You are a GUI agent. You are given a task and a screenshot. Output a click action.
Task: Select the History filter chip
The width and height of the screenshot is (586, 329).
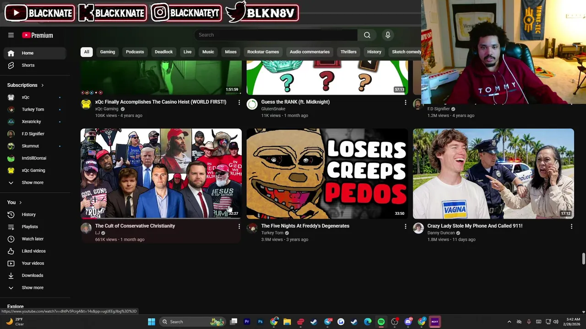pyautogui.click(x=374, y=52)
